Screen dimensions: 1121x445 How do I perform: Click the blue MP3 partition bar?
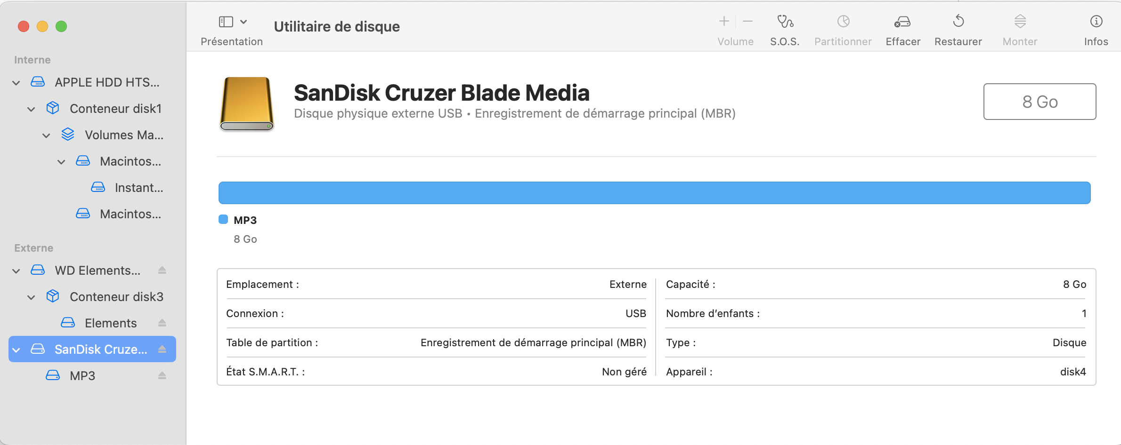click(x=654, y=193)
